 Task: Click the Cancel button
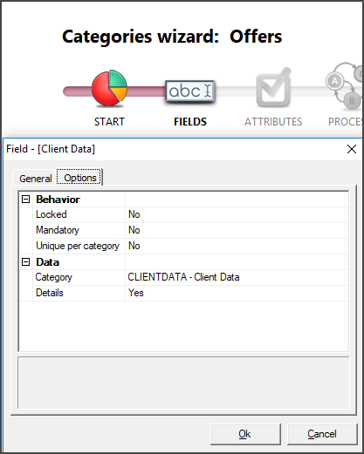click(x=322, y=434)
